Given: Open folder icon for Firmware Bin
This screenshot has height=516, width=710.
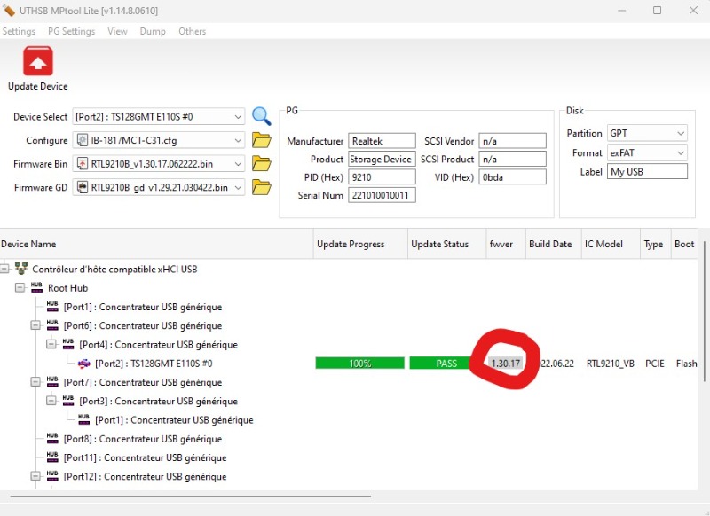Looking at the screenshot, I should (261, 163).
